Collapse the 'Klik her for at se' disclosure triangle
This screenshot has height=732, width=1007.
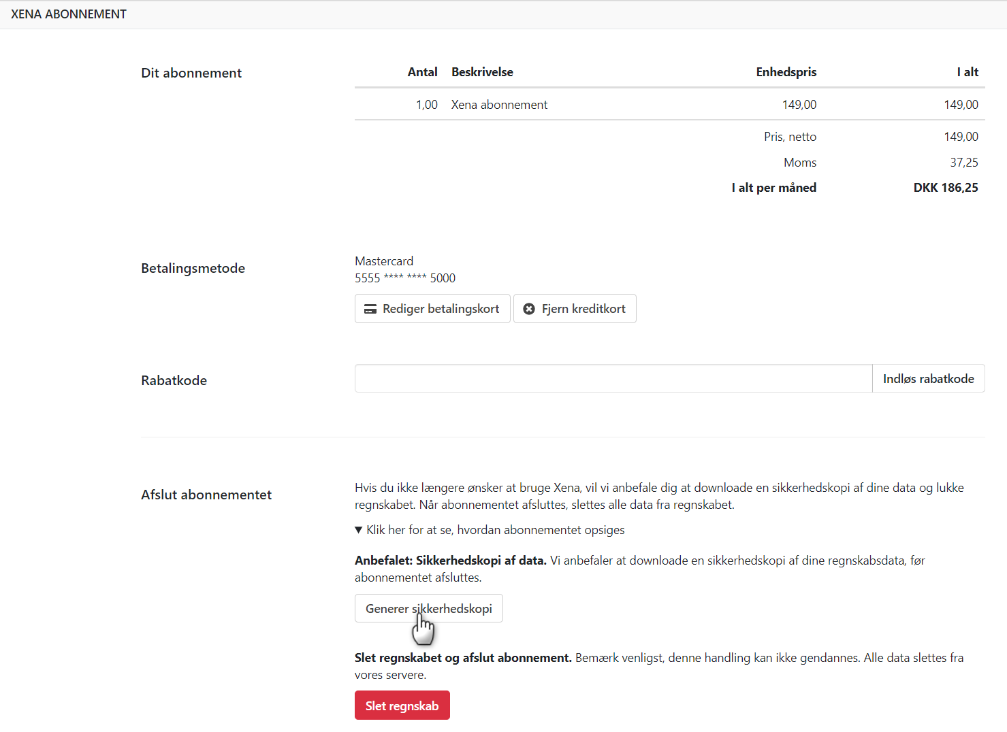click(x=359, y=530)
